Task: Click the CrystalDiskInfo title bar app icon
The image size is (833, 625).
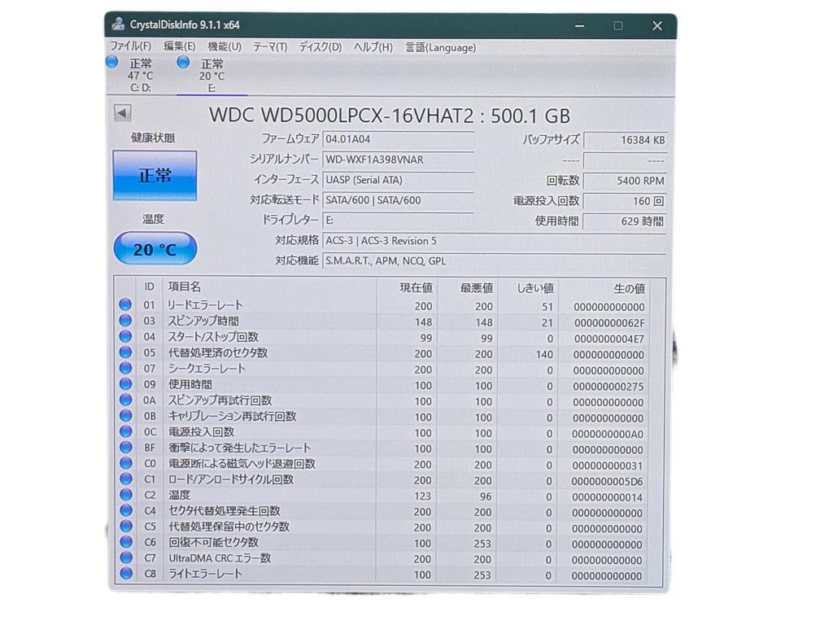Action: click(x=119, y=24)
